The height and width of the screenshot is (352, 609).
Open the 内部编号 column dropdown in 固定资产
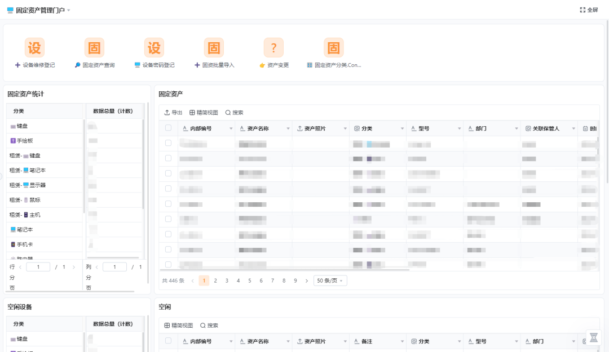click(231, 129)
